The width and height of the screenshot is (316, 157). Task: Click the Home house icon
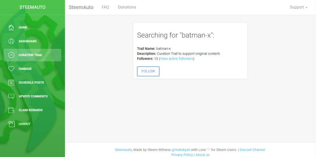pos(11,28)
